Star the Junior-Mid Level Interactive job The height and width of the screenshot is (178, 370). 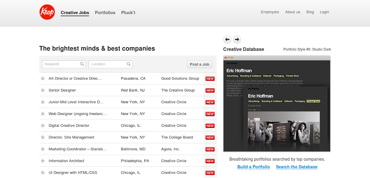(x=43, y=102)
